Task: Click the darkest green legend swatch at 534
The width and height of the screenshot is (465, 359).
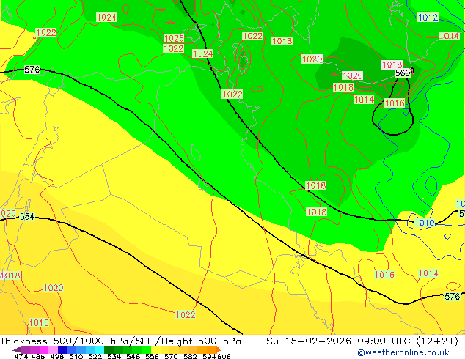Action: coord(109,349)
